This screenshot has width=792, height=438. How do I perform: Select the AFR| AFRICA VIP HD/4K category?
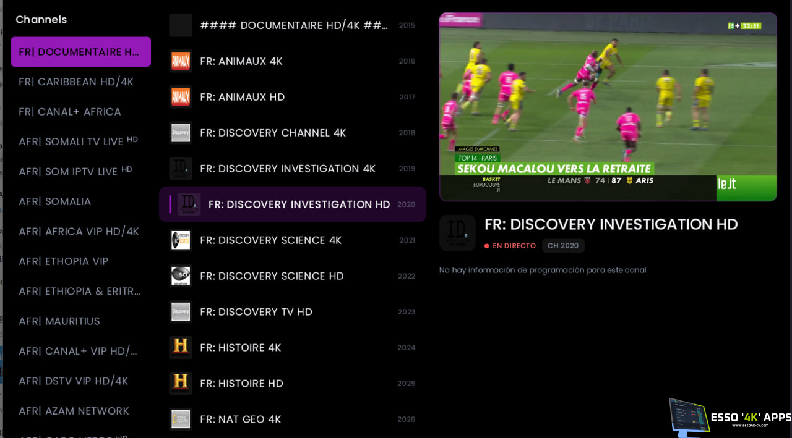pyautogui.click(x=81, y=231)
